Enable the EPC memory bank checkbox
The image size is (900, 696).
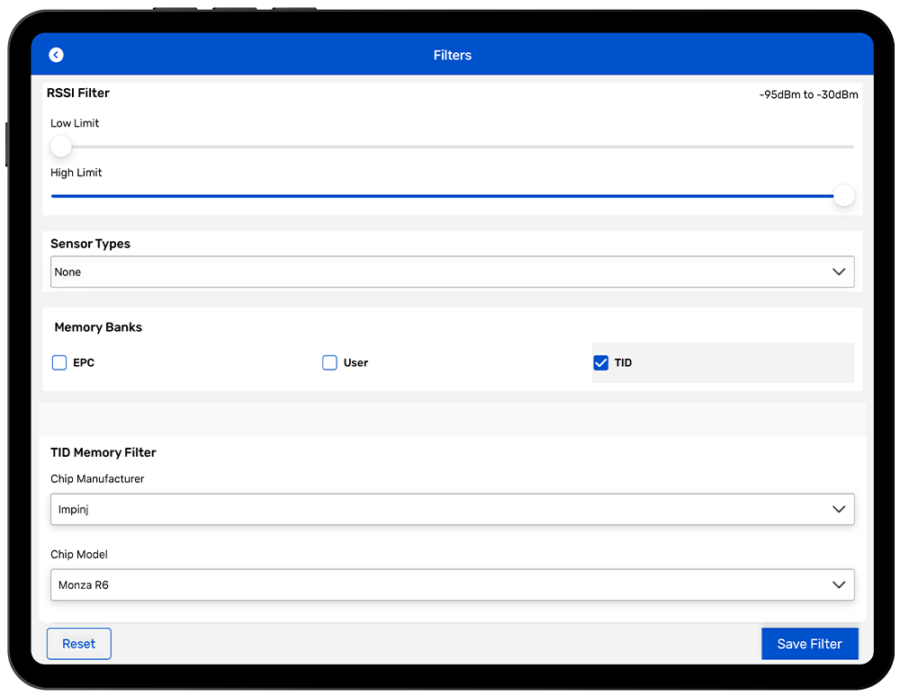[59, 362]
